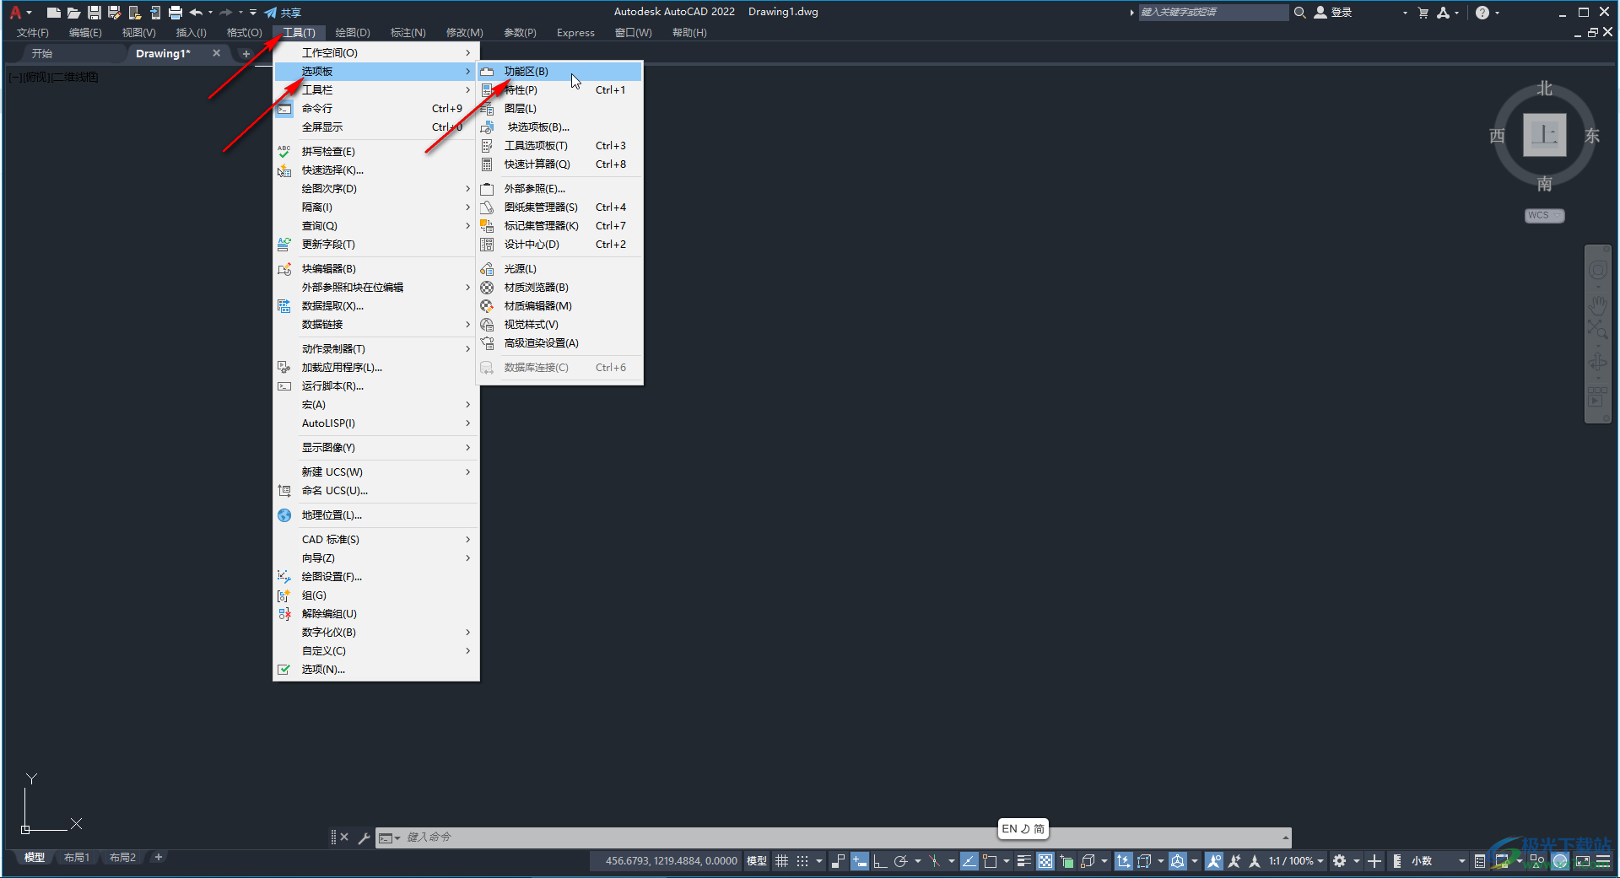The width and height of the screenshot is (1620, 878).
Task: Open annotation scale 1:1 / 100% dropdown
Action: pos(1296,861)
